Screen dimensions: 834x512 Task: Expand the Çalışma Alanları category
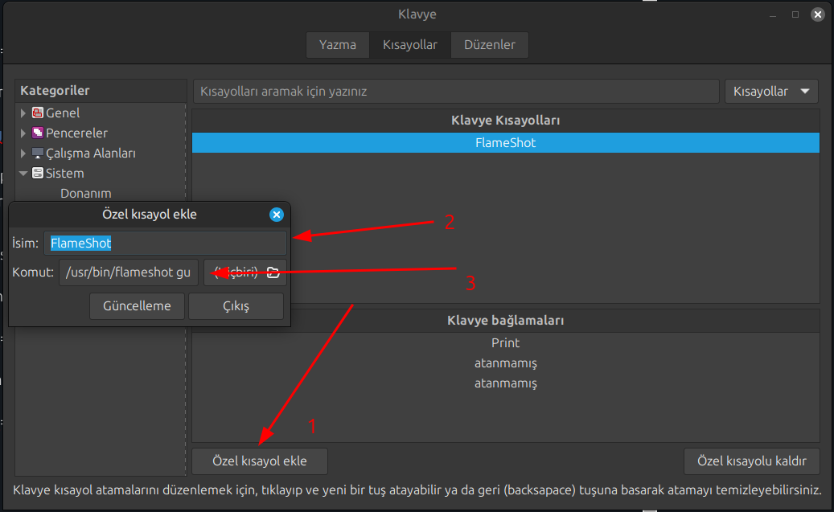tap(23, 154)
